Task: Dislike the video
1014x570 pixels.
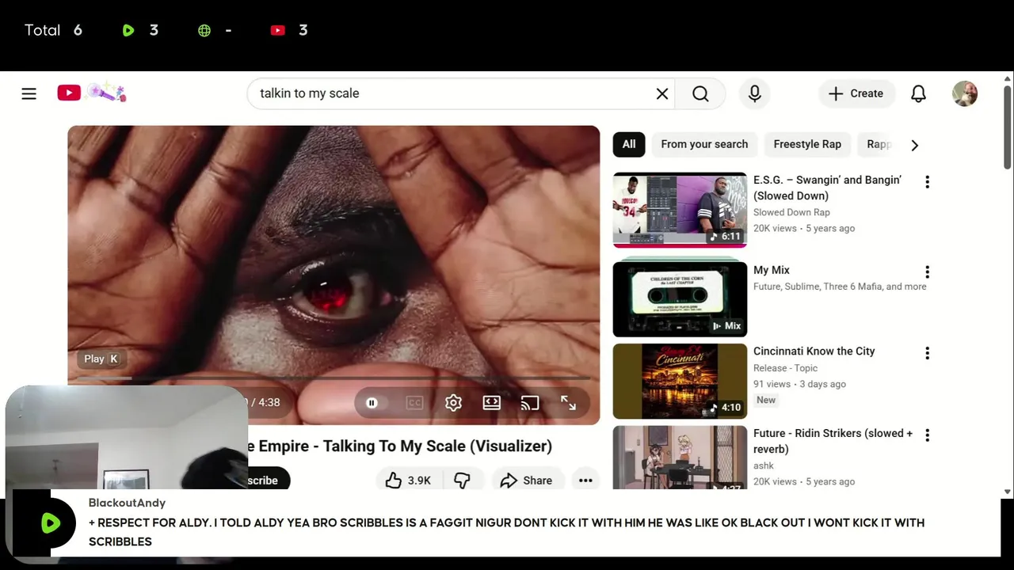Action: pos(463,481)
